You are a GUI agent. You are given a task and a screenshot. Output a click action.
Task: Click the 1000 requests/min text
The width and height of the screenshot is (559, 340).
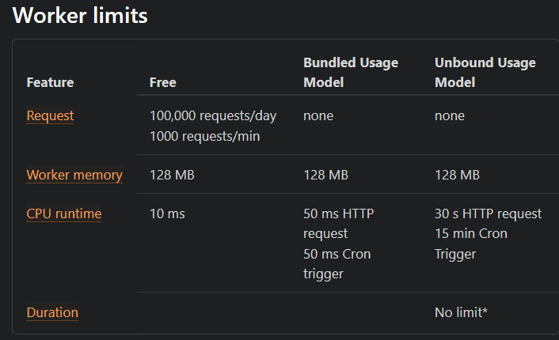tap(204, 136)
